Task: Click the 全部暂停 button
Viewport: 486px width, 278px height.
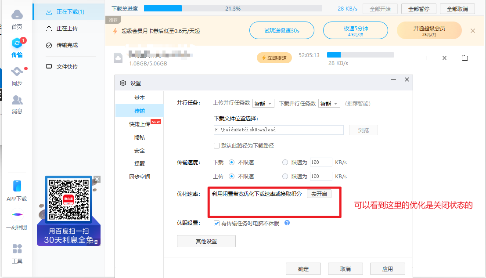Action: tap(419, 9)
